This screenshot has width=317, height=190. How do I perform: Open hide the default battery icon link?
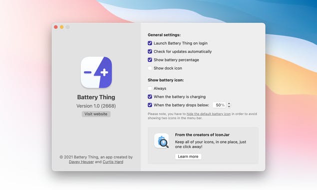209,114
